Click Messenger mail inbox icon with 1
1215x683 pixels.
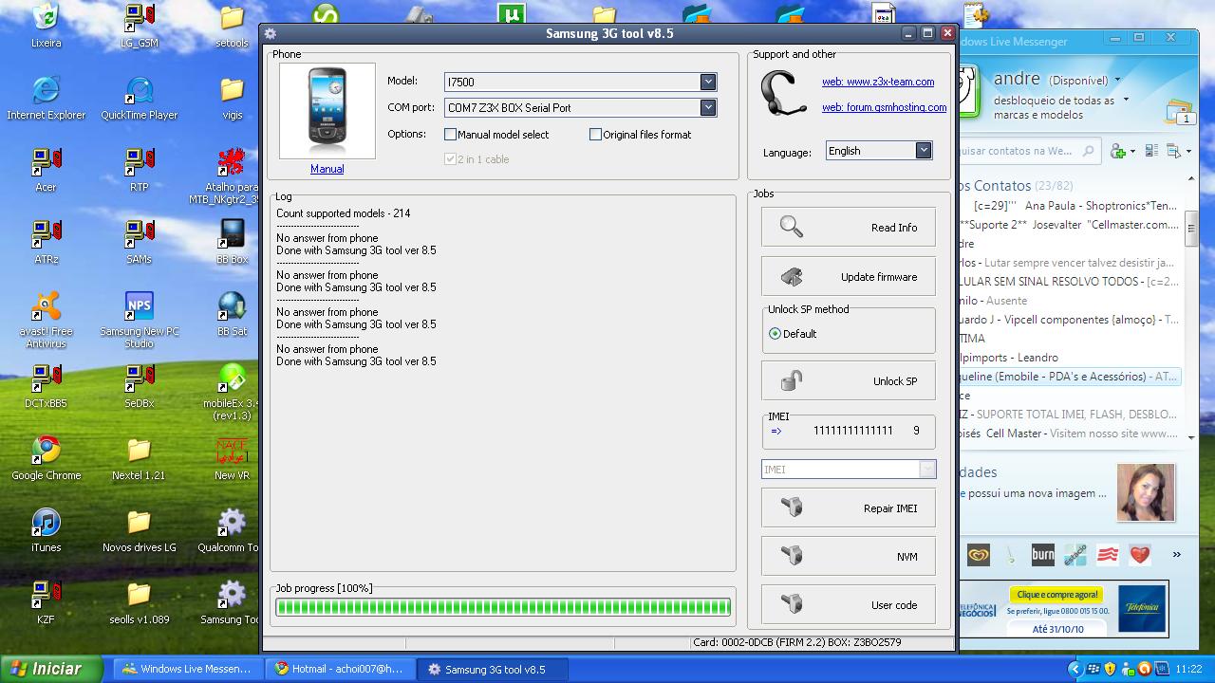tap(1180, 111)
